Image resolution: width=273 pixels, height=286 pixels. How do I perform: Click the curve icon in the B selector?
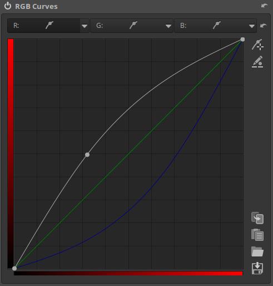coord(217,25)
